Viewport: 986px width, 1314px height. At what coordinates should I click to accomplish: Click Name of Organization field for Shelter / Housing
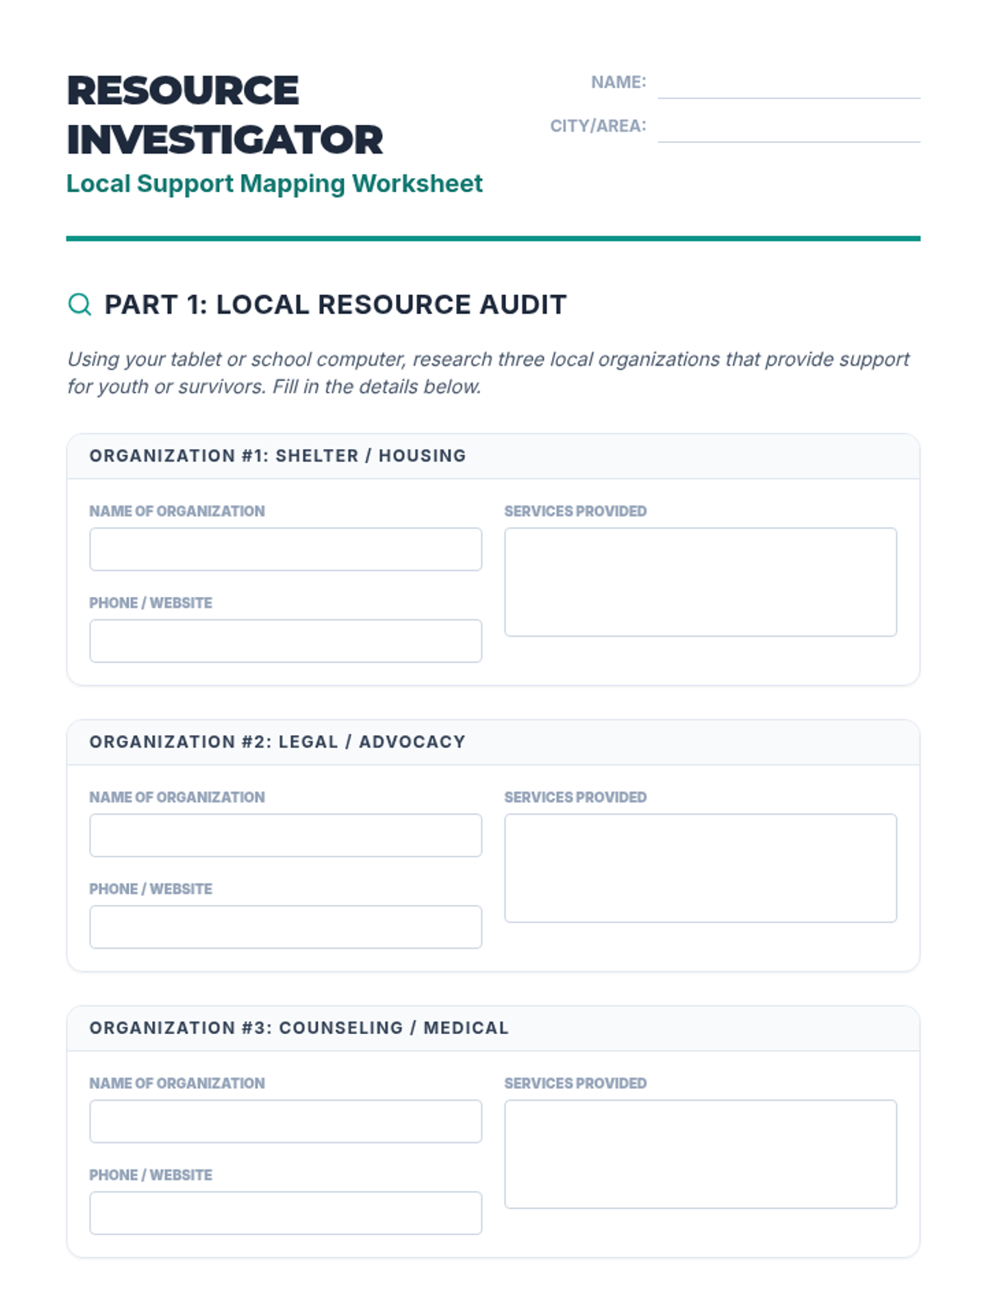point(285,549)
